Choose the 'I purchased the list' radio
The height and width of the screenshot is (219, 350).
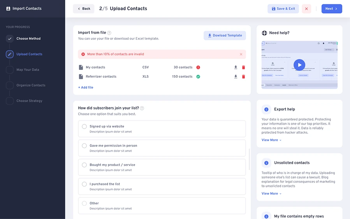(x=84, y=184)
